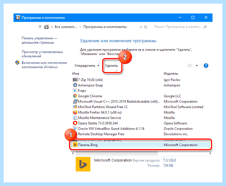Click the 7-Zip program icon
226x186 pixels.
[75, 80]
